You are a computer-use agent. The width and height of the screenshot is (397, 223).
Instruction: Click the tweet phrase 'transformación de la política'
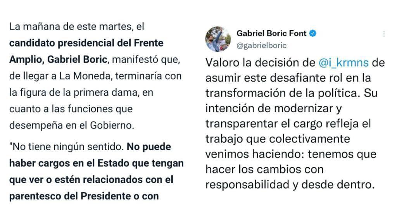[x=283, y=93]
